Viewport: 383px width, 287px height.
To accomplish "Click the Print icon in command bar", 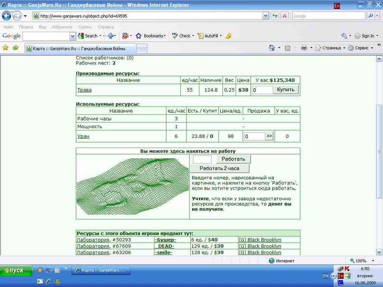I will click(x=304, y=48).
